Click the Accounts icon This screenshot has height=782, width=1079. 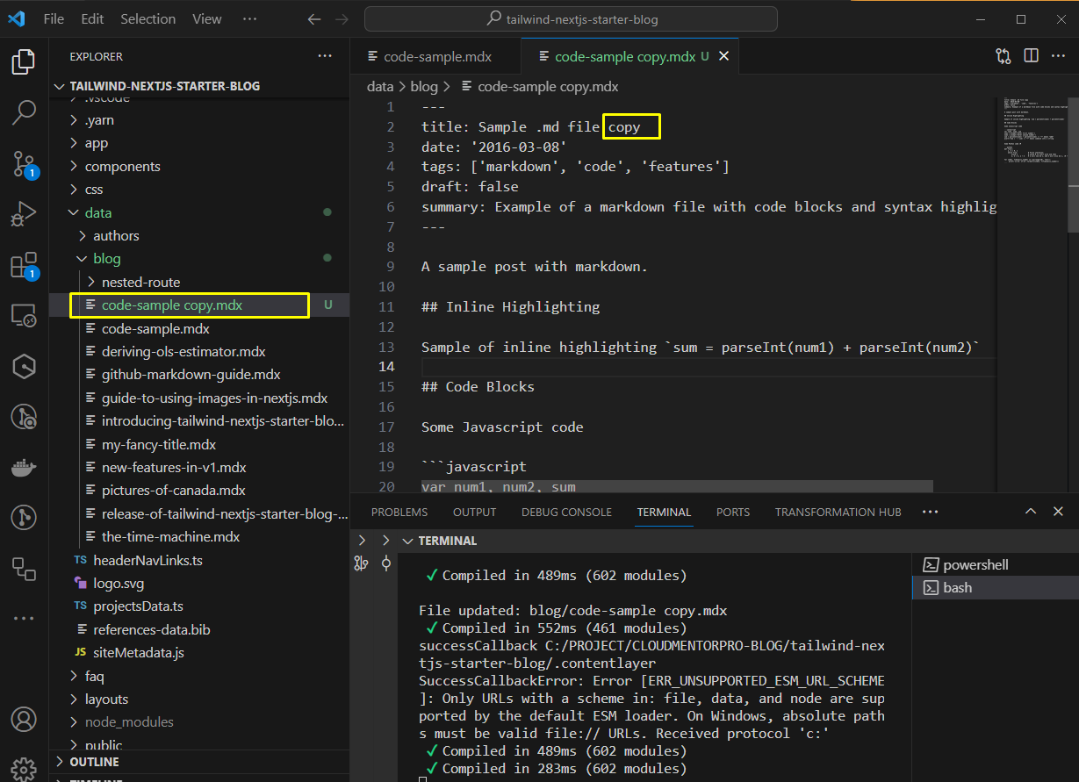click(24, 719)
